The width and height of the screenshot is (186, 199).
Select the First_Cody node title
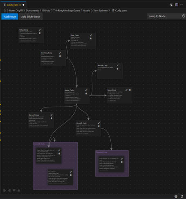click(x=75, y=36)
